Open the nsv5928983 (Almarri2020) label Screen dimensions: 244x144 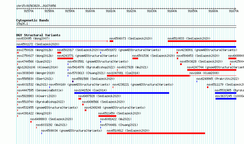tap(37, 96)
